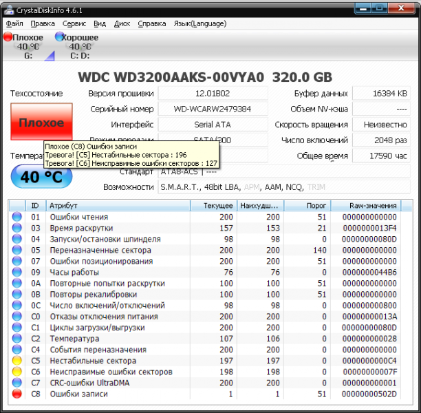The height and width of the screenshot is (413, 421).
Task: Click the serial number field WD-WCARW2479384
Action: [x=213, y=109]
